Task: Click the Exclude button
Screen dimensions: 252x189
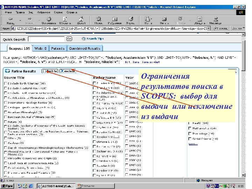Action: [x=68, y=71]
